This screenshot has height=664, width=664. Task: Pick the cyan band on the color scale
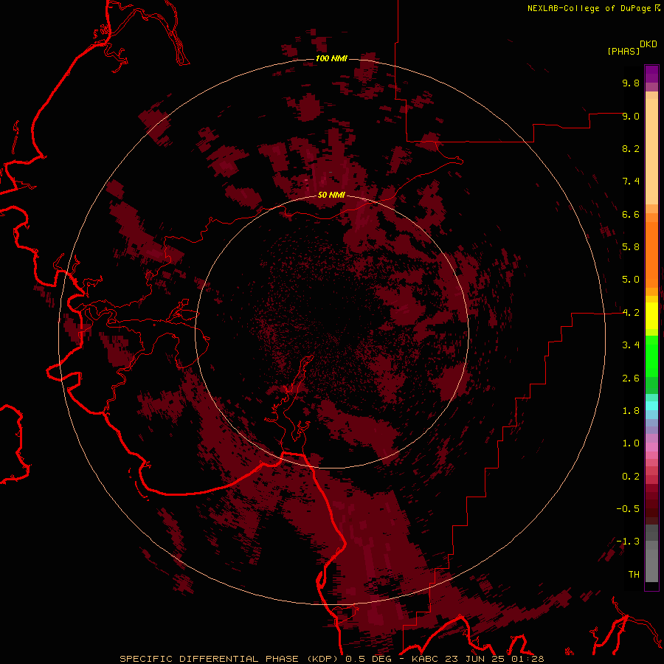[651, 406]
